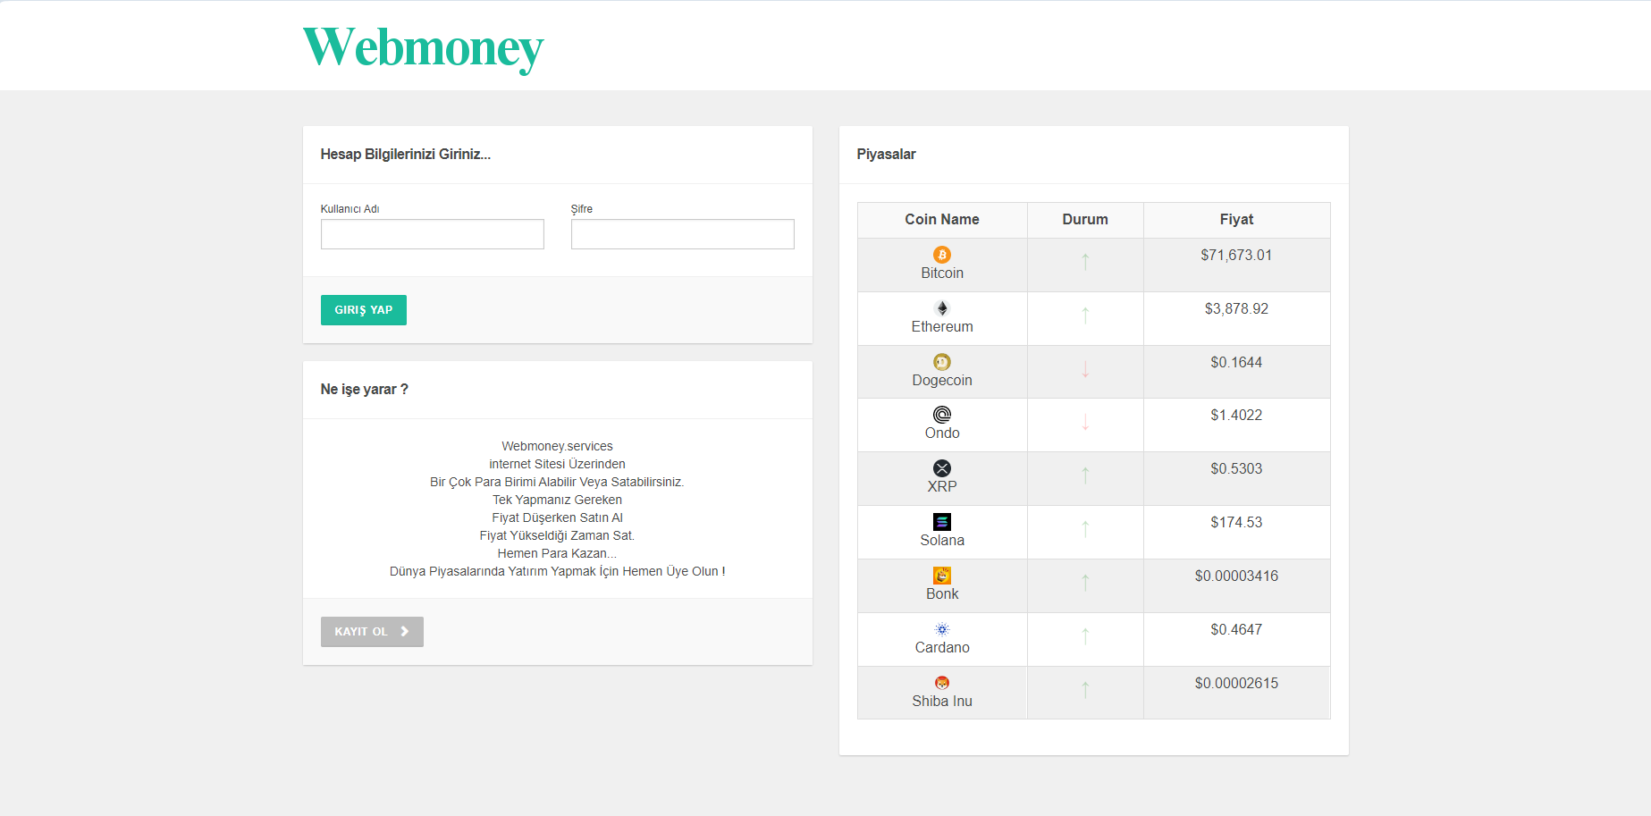Click XRP's green up arrow
This screenshot has height=816, width=1651.
1085,475
